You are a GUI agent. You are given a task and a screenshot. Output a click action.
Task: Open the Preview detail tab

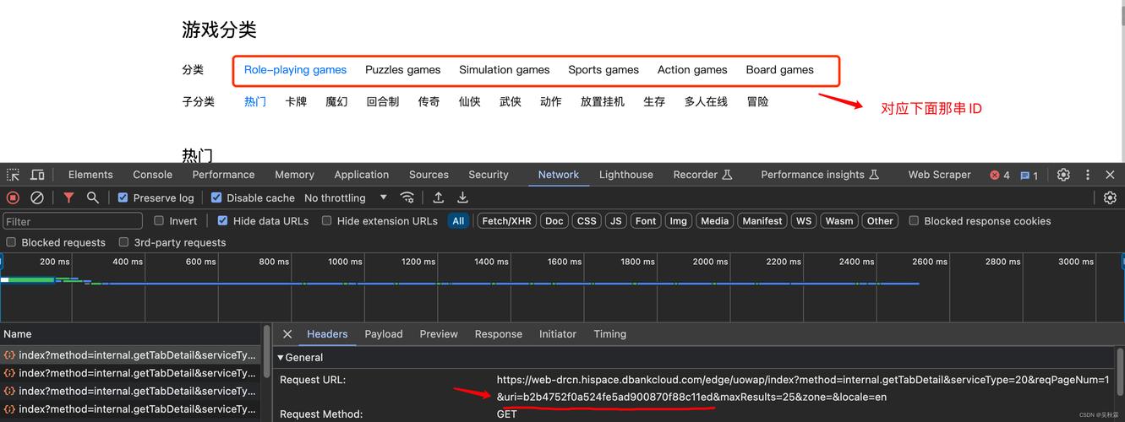tap(439, 334)
